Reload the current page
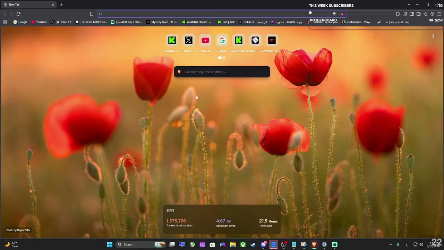The height and width of the screenshot is (250, 444). [18, 14]
